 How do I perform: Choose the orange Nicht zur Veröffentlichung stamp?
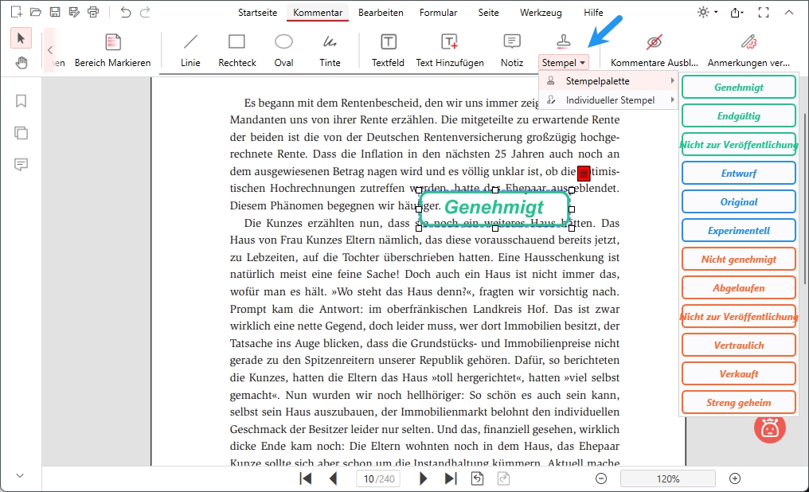point(739,316)
